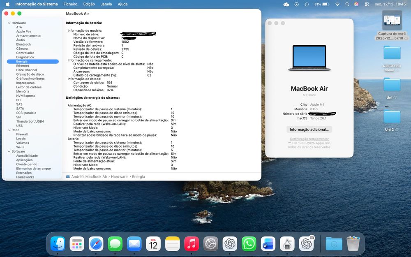
Task: Select Thunderbolt/USB4 in the sidebar
Action: tap(30, 121)
